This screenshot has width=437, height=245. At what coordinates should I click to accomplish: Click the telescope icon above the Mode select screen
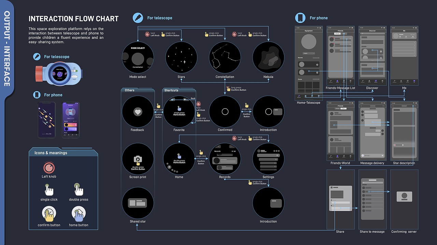tap(138, 18)
